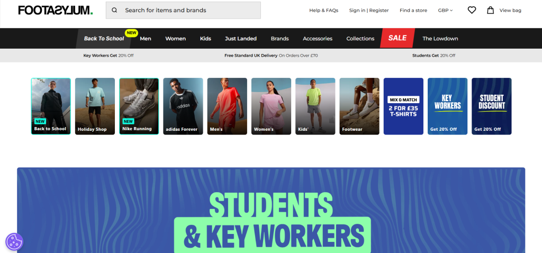Screen dimensions: 542x253
Task: Open the shopping bag icon
Action: [x=490, y=10]
